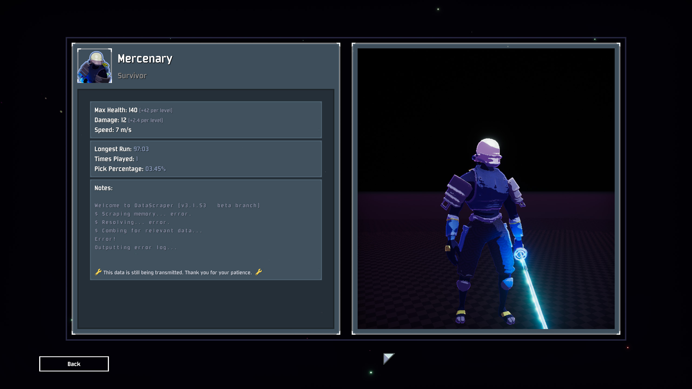Click the Mercenary title heading
692x389 pixels.
point(145,59)
